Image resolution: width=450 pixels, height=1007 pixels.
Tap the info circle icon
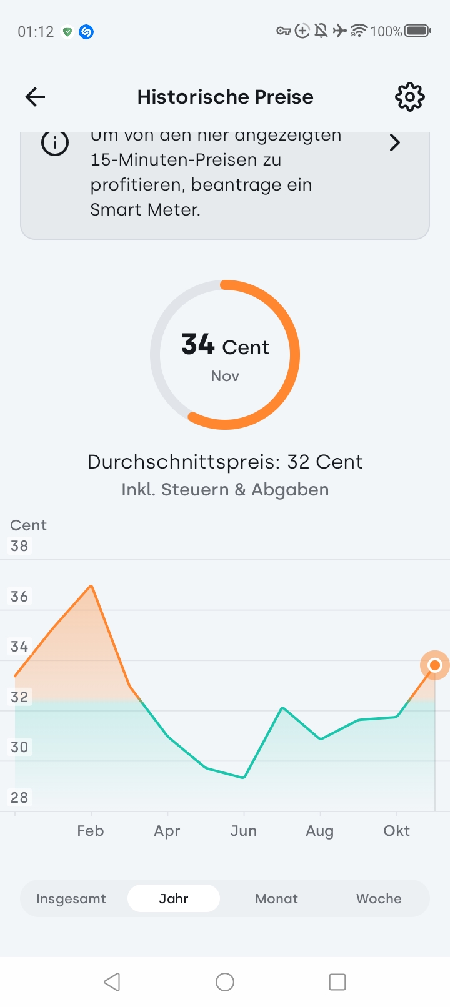coord(55,143)
